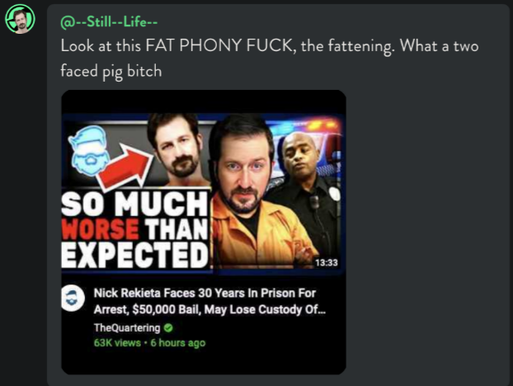This screenshot has height=386, width=513.
Task: Click the red word "WORSE" in thumbnail
Action: pyautogui.click(x=100, y=228)
